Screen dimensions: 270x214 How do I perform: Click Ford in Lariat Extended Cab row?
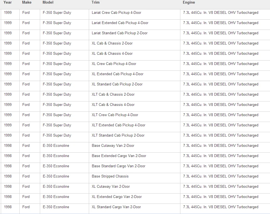click(26, 23)
